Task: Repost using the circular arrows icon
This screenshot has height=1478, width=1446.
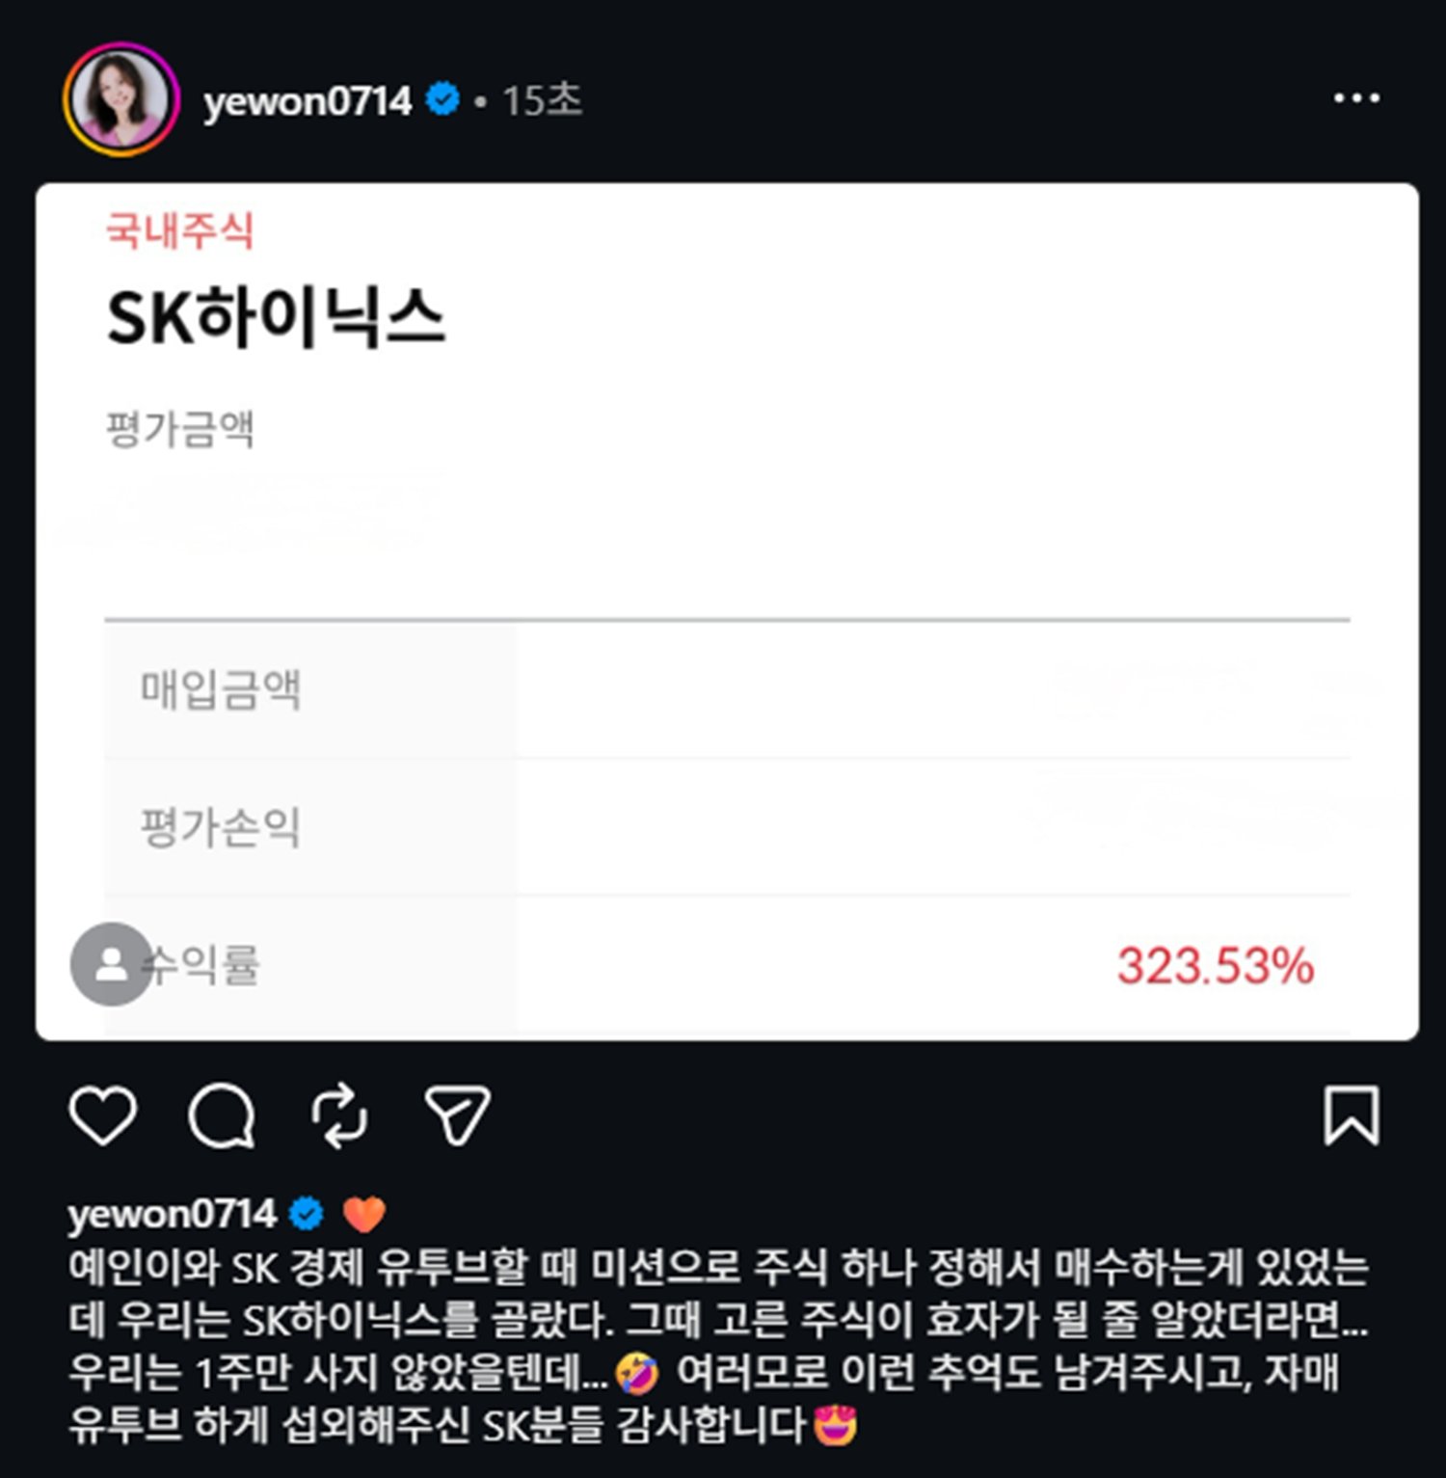Action: 339,1116
